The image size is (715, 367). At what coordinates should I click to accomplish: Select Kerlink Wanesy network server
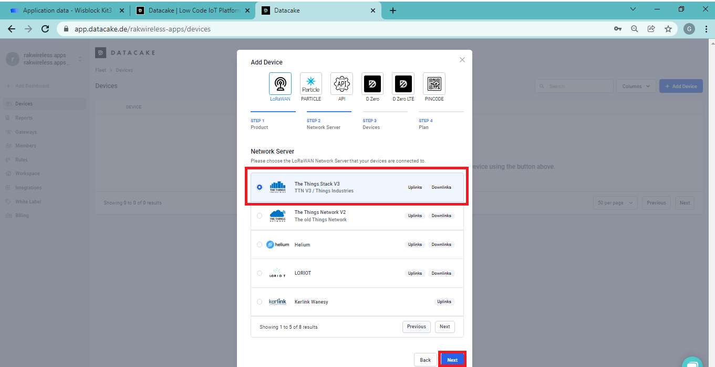[260, 301]
